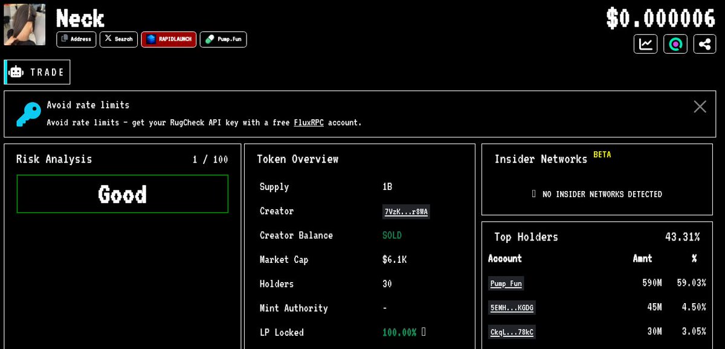
Task: Click the 45M amount cell
Action: point(654,307)
